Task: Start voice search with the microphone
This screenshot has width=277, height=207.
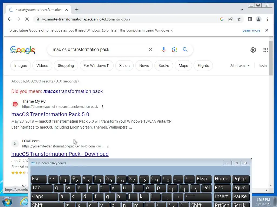Action: pos(164,50)
